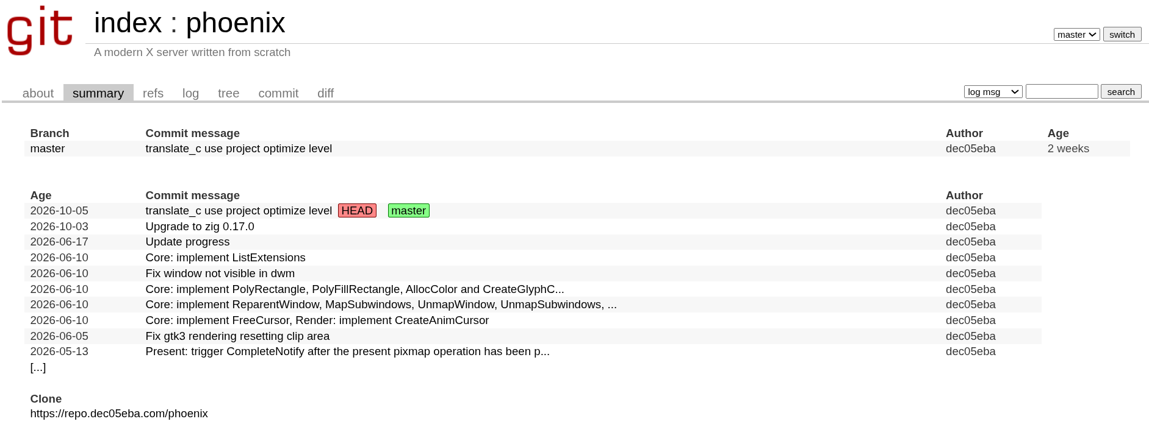Select the summary tab
Screen dimensions: 1149x427
point(98,93)
